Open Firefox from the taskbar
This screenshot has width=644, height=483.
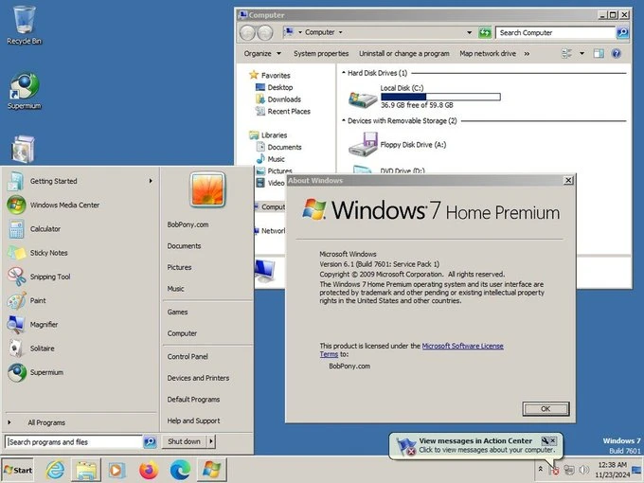click(x=148, y=469)
